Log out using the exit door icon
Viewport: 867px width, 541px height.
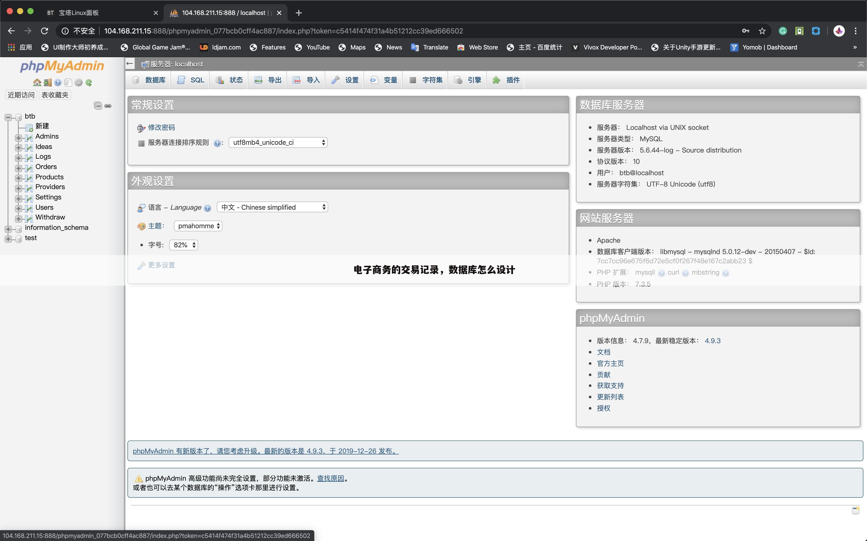[48, 82]
